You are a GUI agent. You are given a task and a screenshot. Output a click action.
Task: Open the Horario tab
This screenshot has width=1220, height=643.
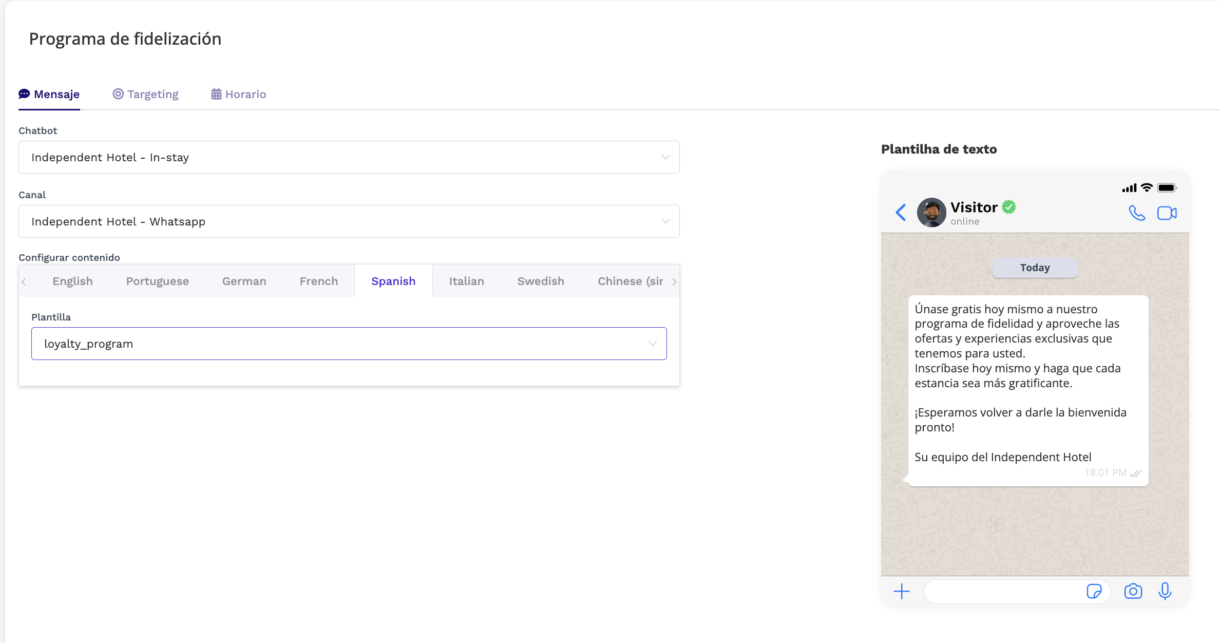239,94
